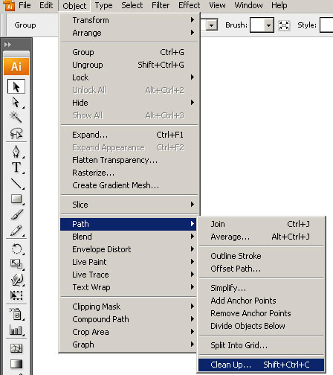Select the Pen tool

pos(16,152)
